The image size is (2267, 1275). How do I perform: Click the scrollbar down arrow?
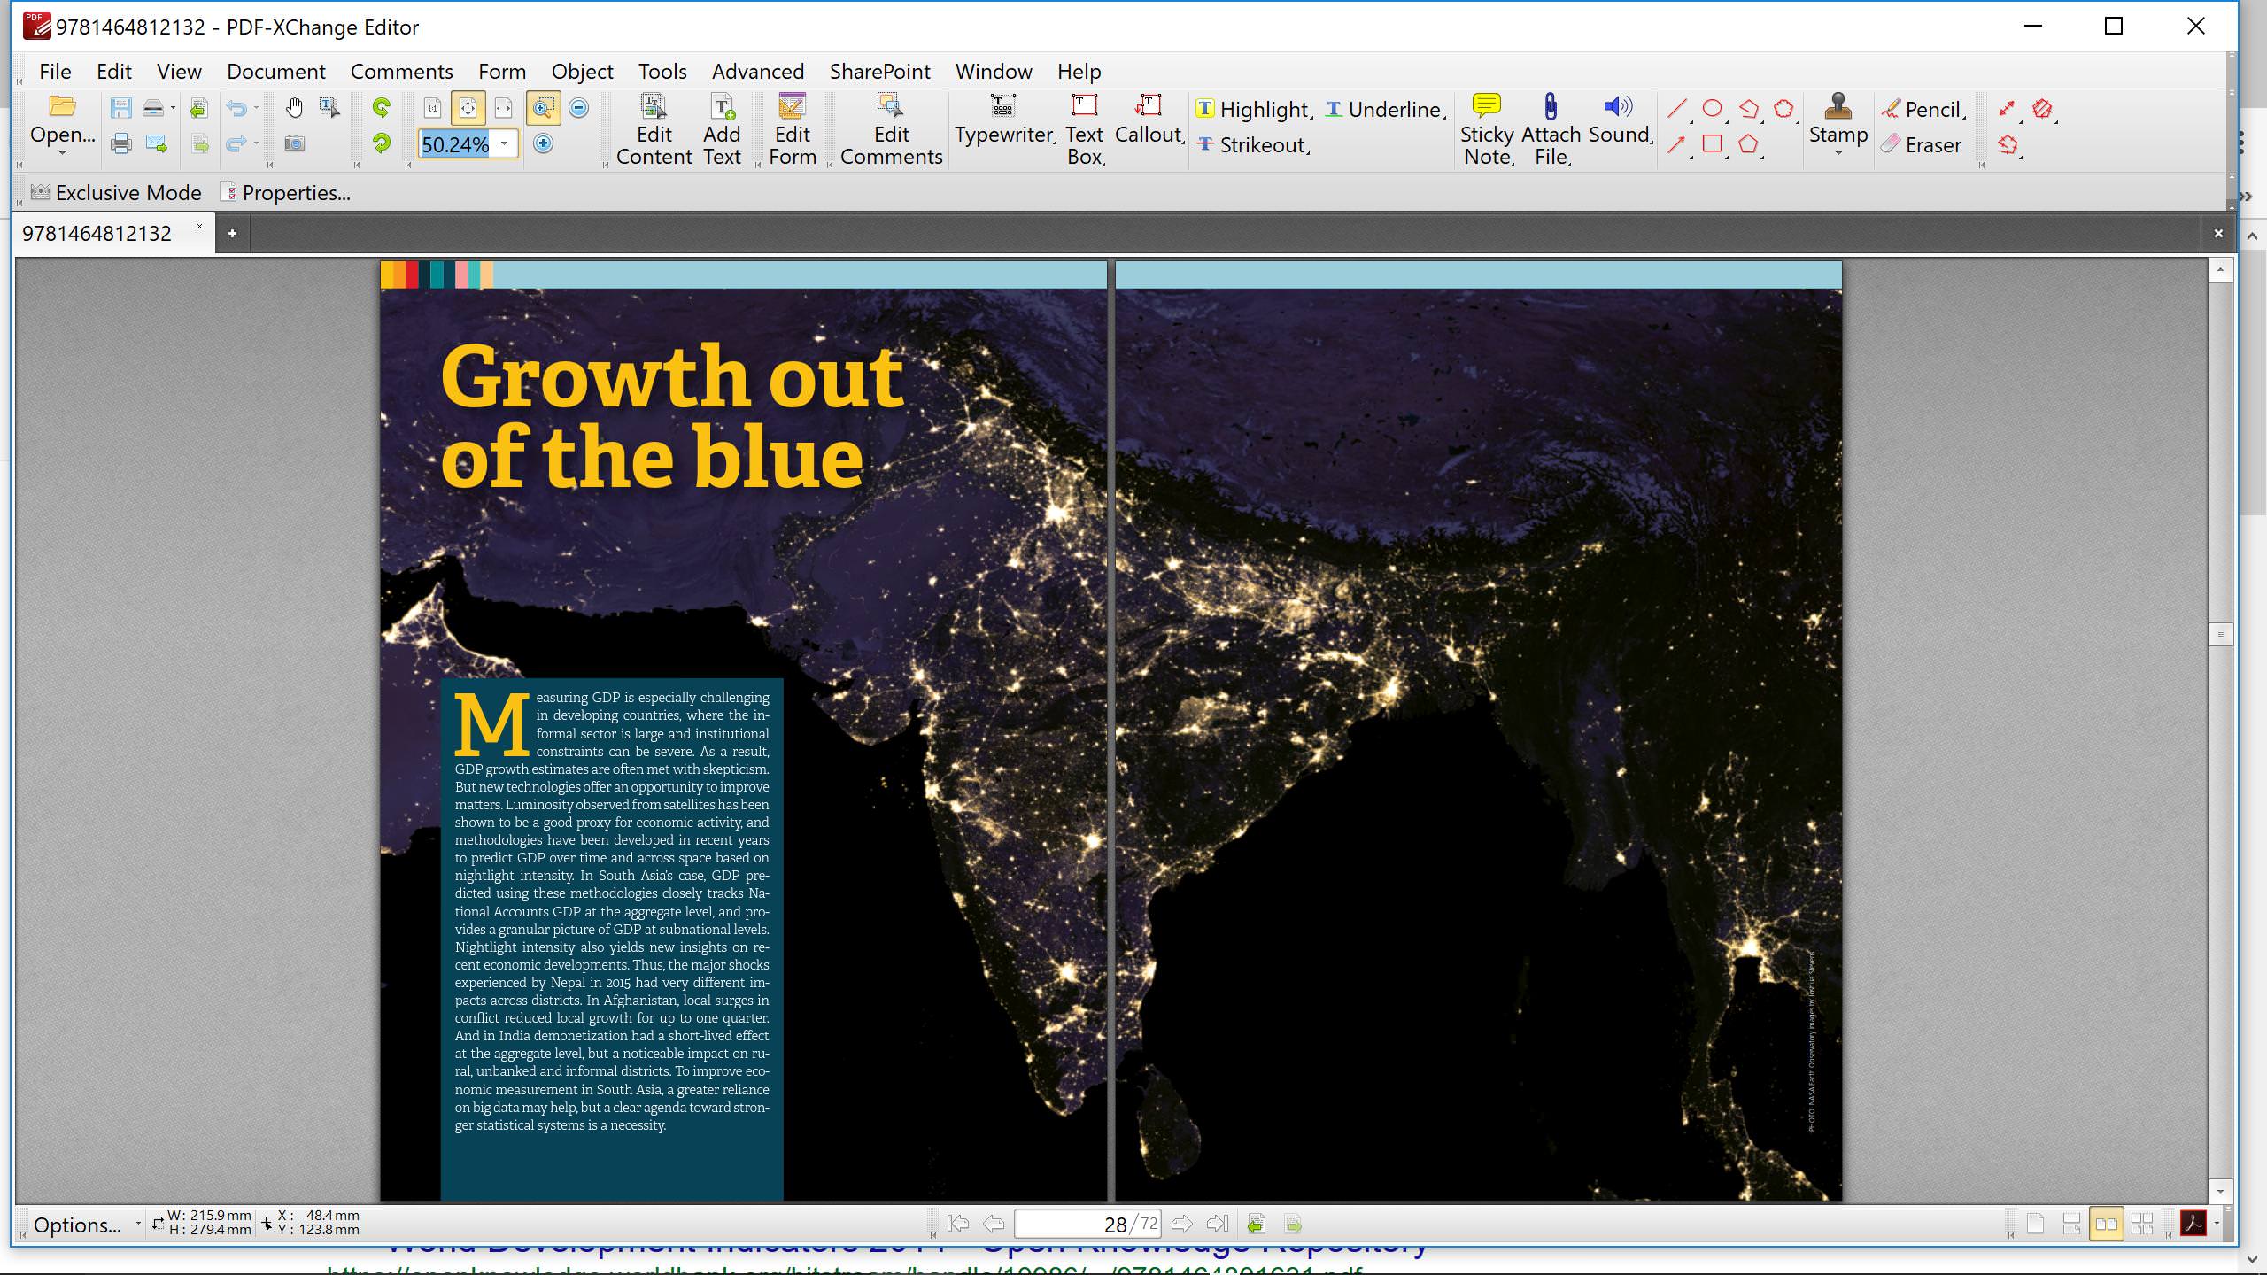tap(2220, 1191)
